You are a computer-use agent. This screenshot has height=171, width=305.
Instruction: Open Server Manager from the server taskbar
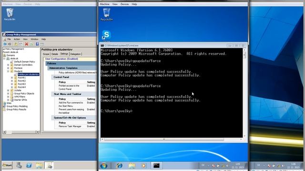tap(19, 165)
